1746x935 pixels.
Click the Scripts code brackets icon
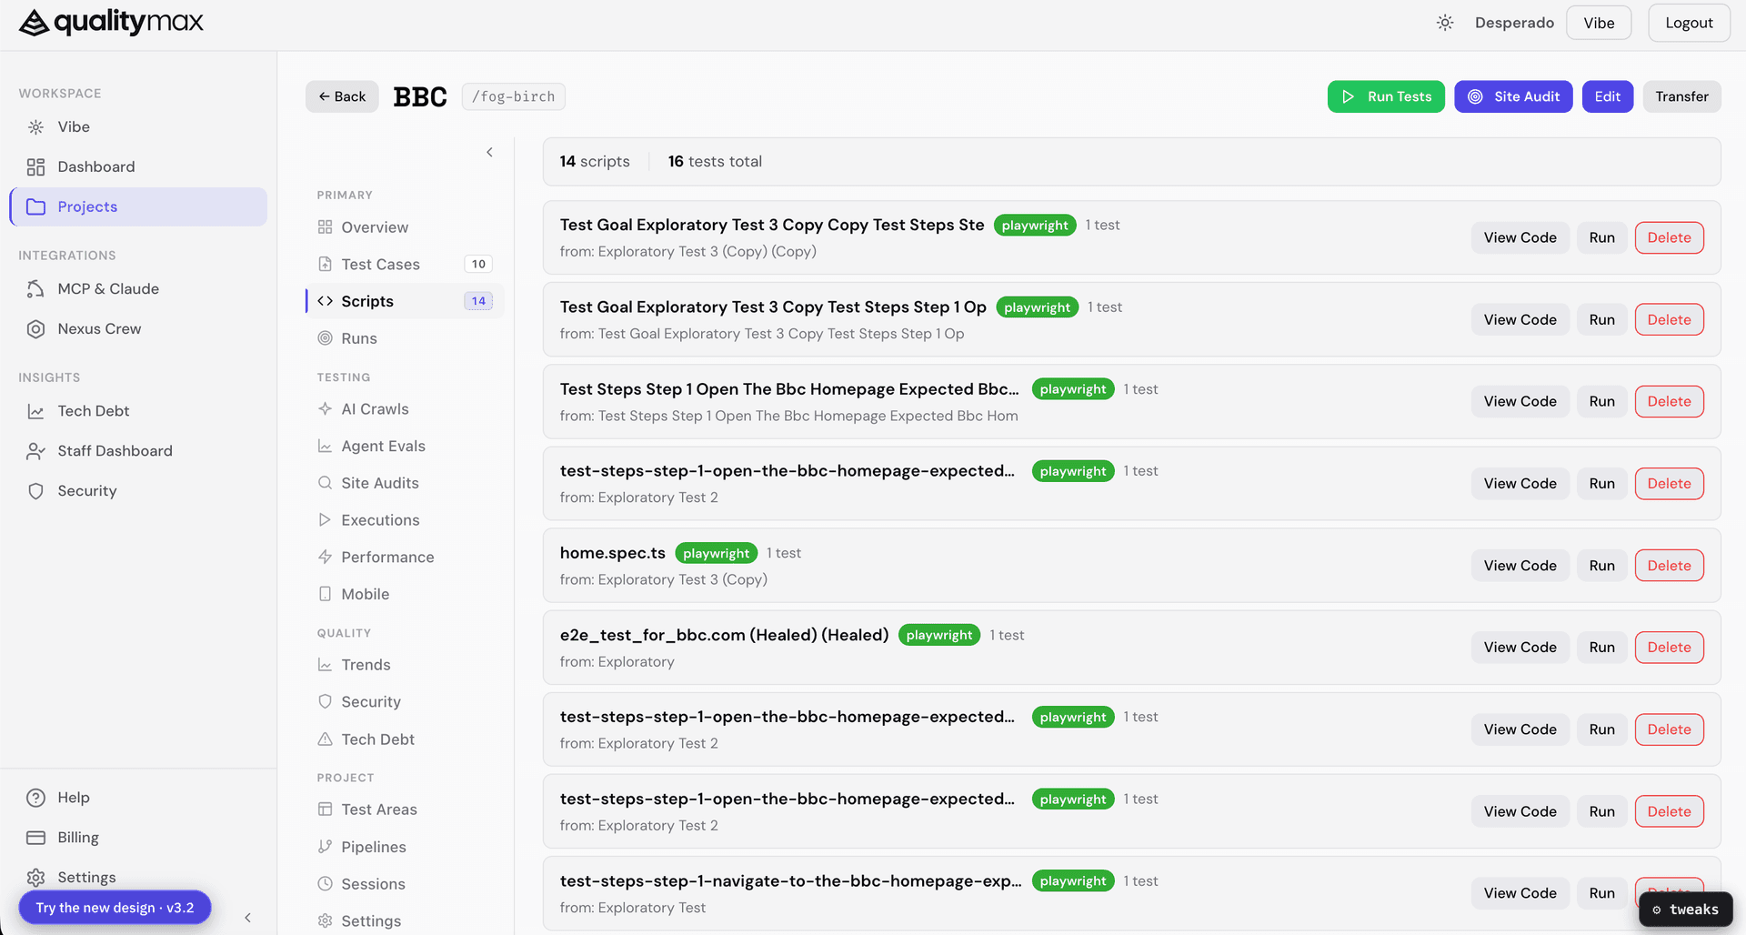click(325, 301)
